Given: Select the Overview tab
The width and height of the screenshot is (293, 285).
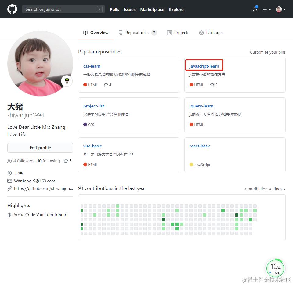Looking at the screenshot, I should (96, 33).
